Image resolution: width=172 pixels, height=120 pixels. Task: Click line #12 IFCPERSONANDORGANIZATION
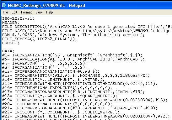[51, 71]
